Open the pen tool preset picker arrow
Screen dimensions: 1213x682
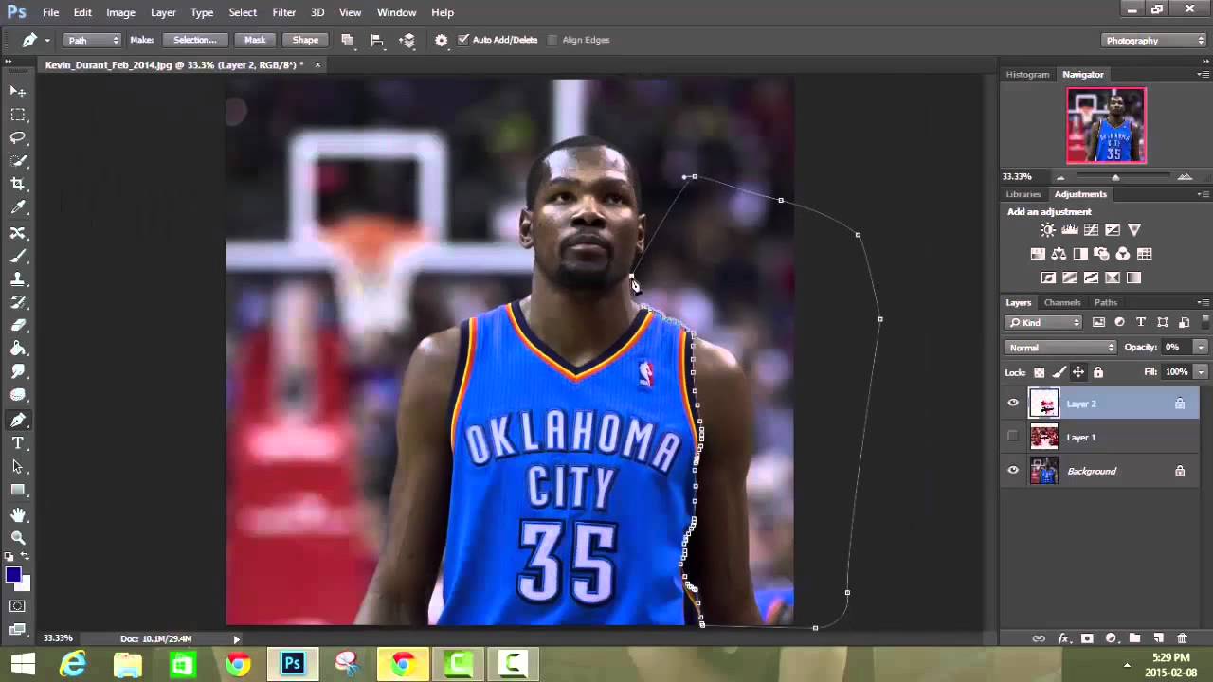pyautogui.click(x=47, y=40)
